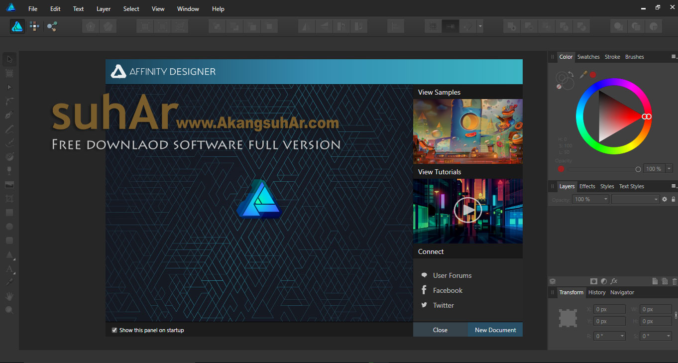Open View Samples thumbnail

[468, 131]
